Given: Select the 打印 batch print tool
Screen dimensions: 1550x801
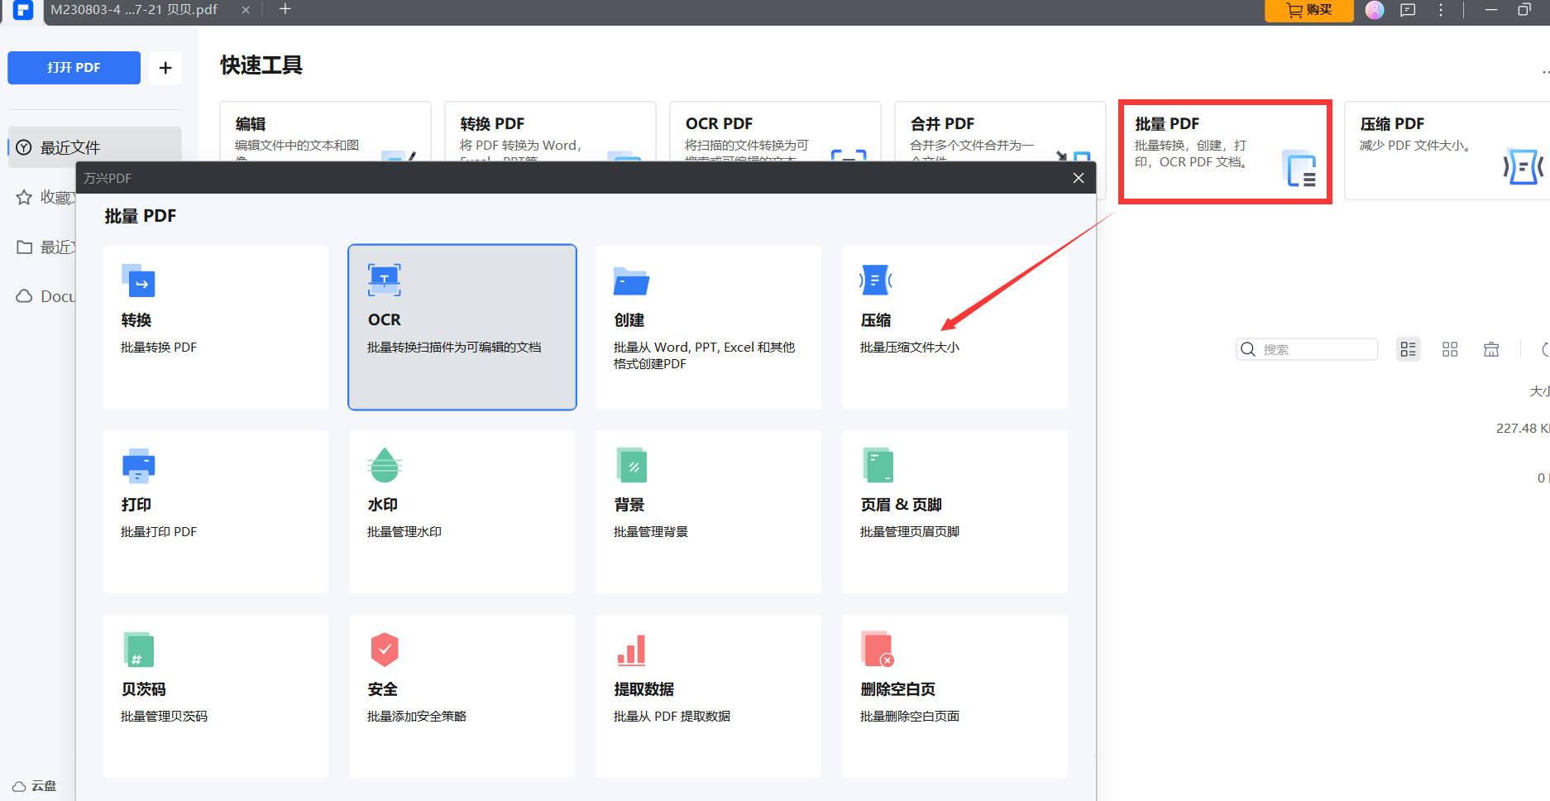Looking at the screenshot, I should tap(215, 511).
